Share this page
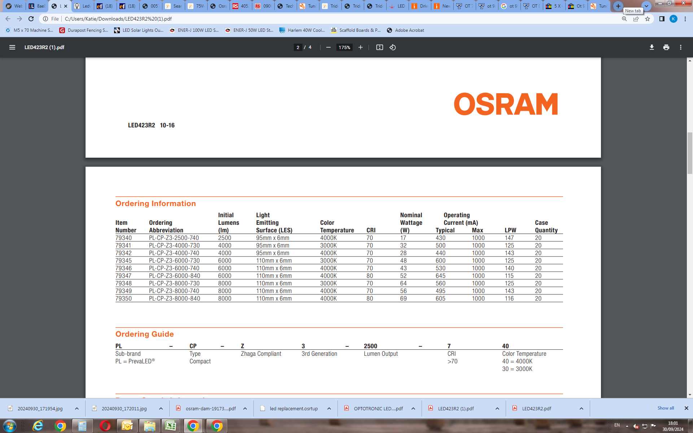Image resolution: width=693 pixels, height=433 pixels. pyautogui.click(x=636, y=19)
